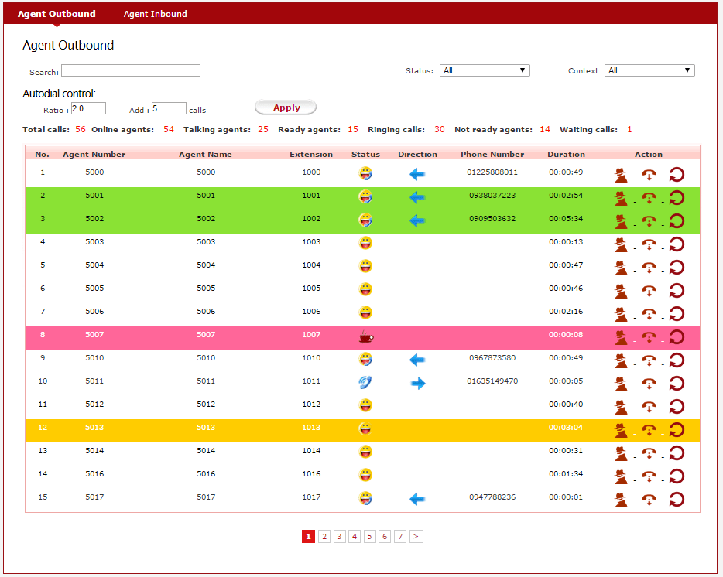Switch to Agent Inbound tab
The width and height of the screenshot is (723, 577).
(x=156, y=14)
